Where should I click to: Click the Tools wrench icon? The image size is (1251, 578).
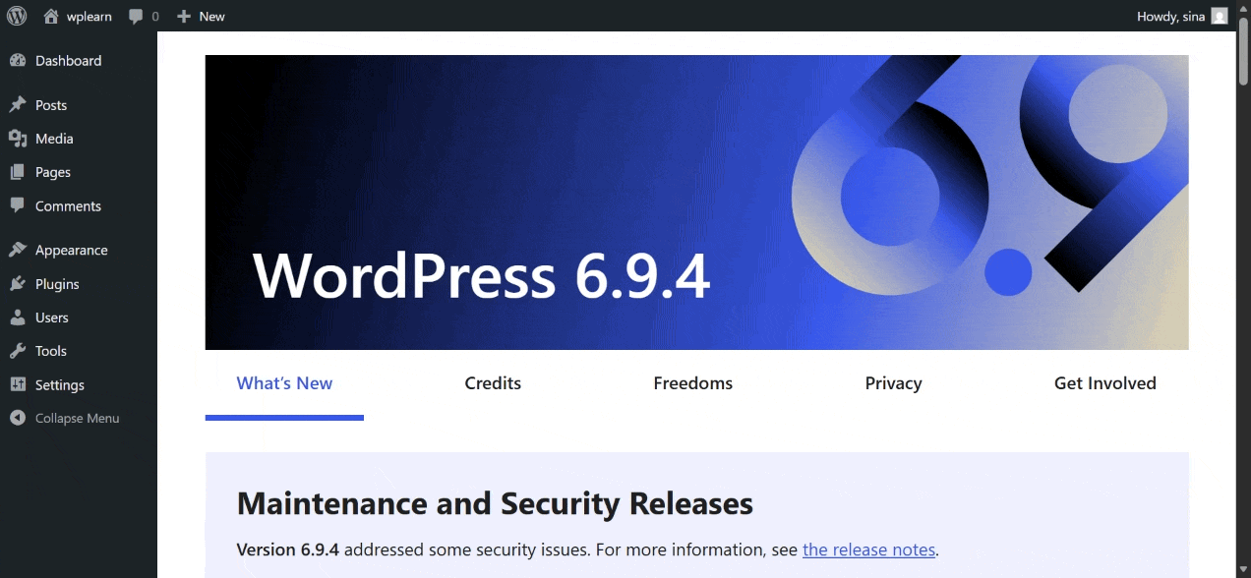[17, 350]
